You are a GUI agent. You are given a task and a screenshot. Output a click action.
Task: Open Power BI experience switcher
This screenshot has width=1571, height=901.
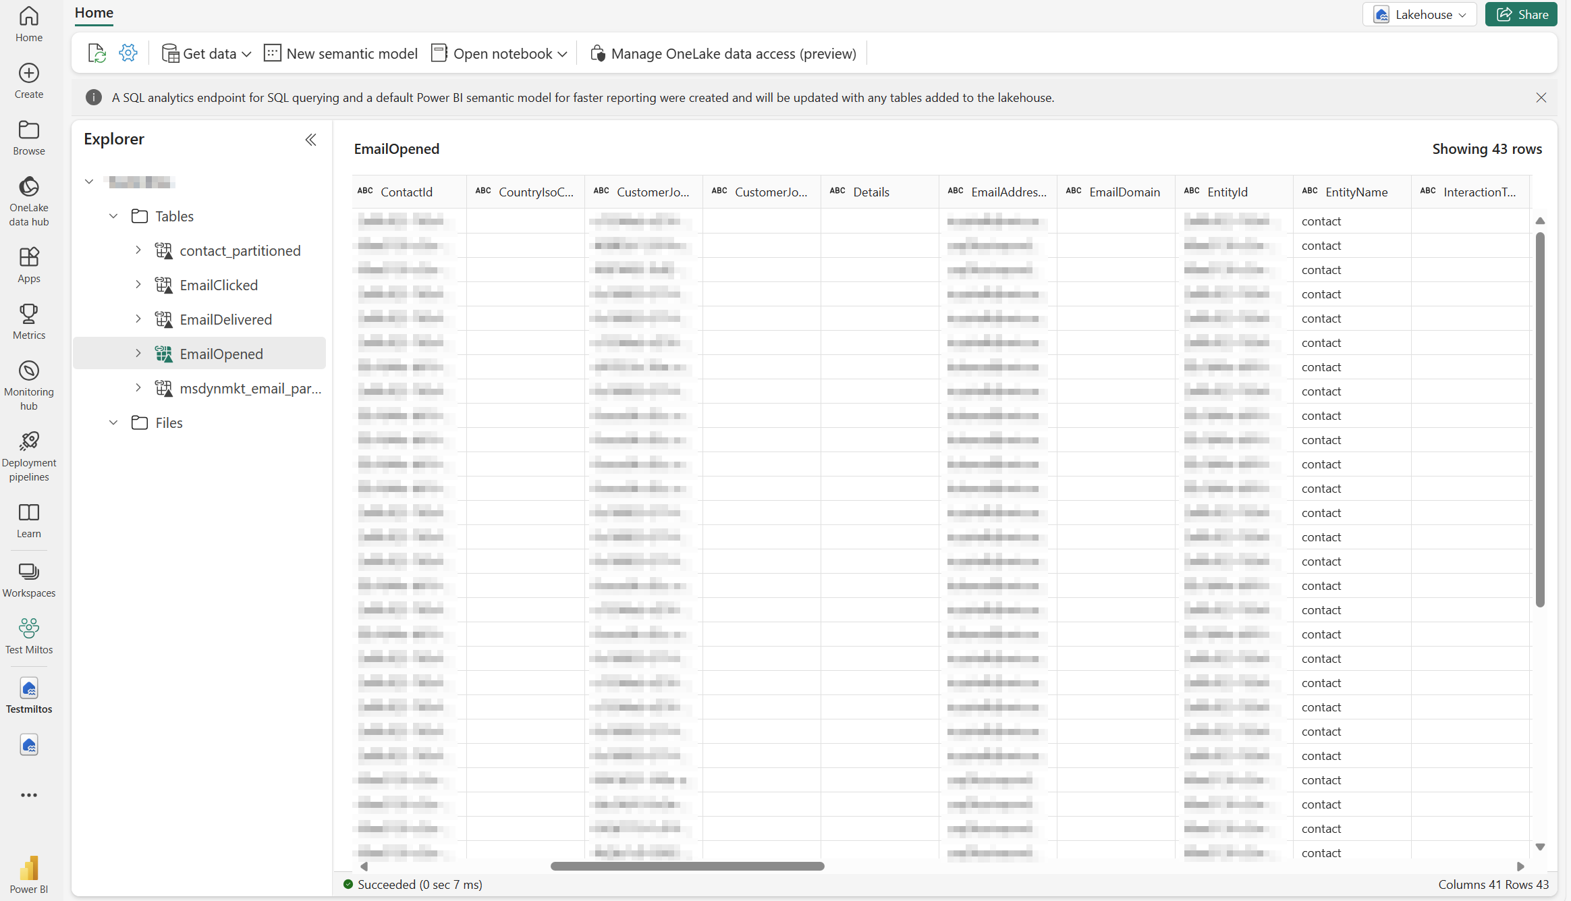click(29, 875)
